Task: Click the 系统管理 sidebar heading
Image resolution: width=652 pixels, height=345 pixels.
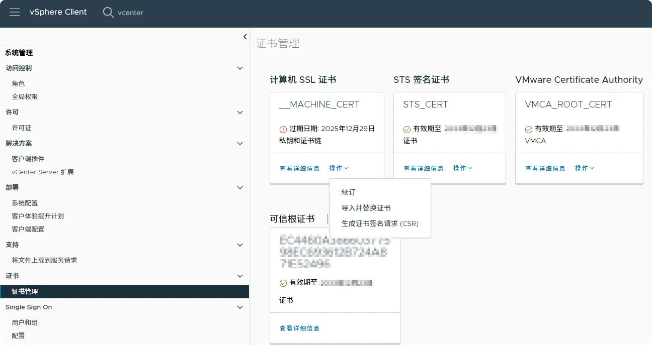Action: point(19,53)
